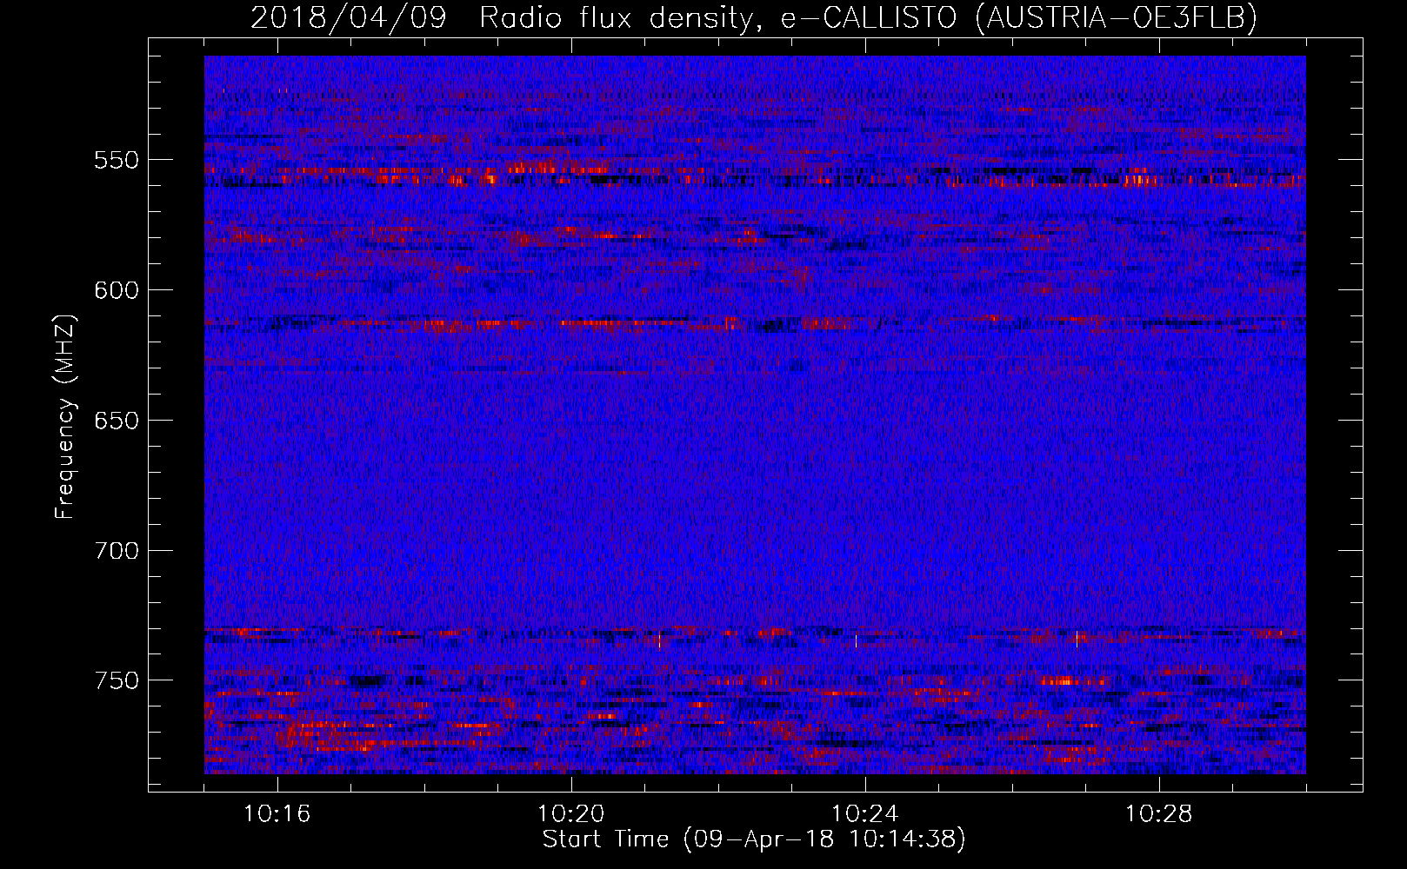Viewport: 1407px width, 869px height.
Task: Click the 750 frequency tick label
Action: 117,680
